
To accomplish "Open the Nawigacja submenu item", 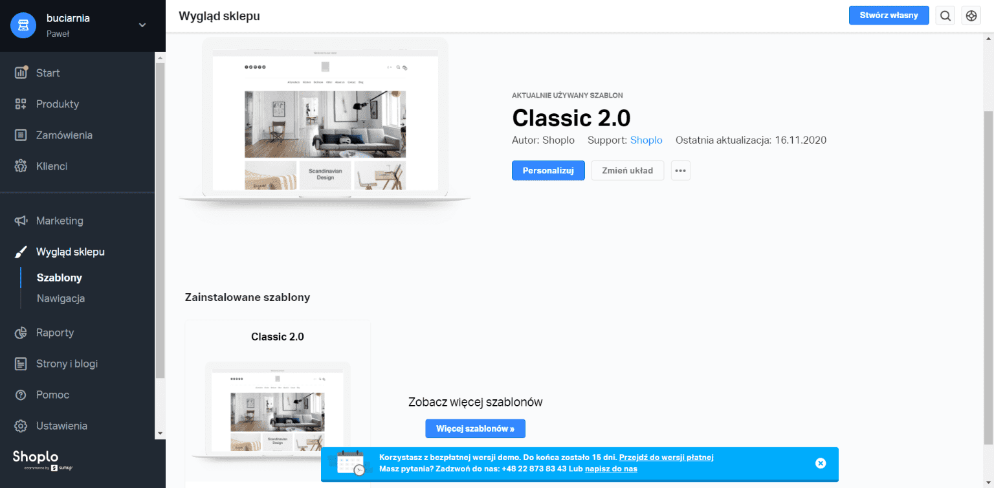I will coord(61,298).
